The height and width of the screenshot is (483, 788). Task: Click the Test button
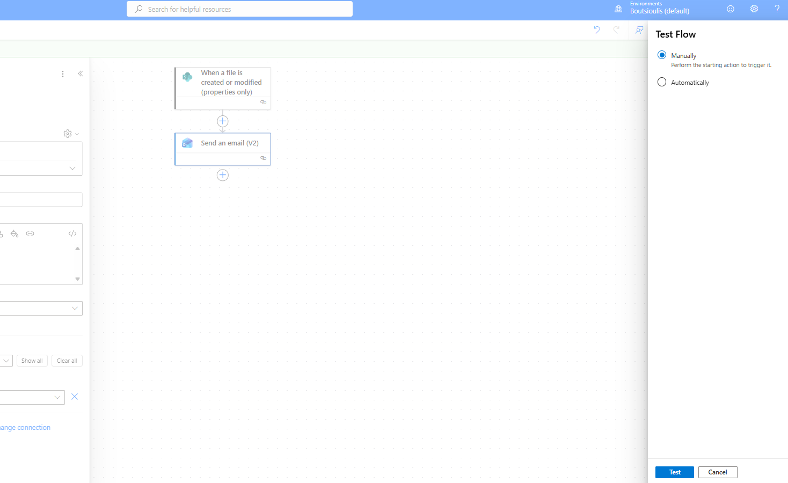(674, 472)
